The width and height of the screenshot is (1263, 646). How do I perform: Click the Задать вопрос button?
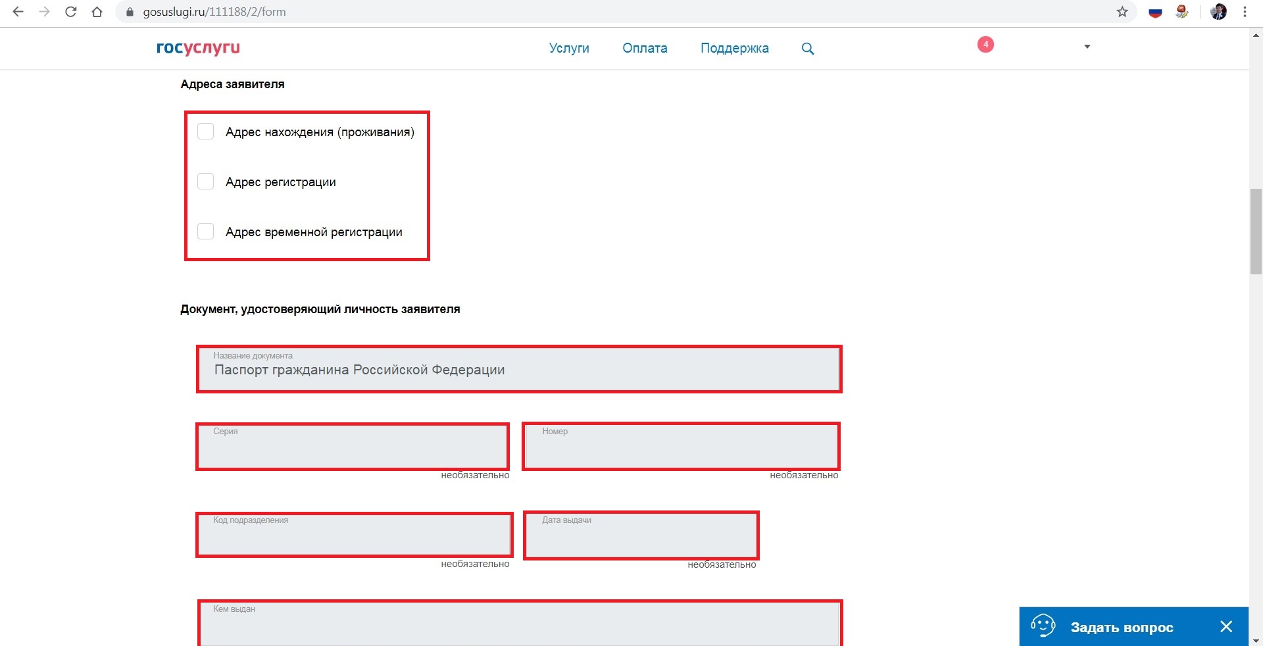click(1133, 626)
